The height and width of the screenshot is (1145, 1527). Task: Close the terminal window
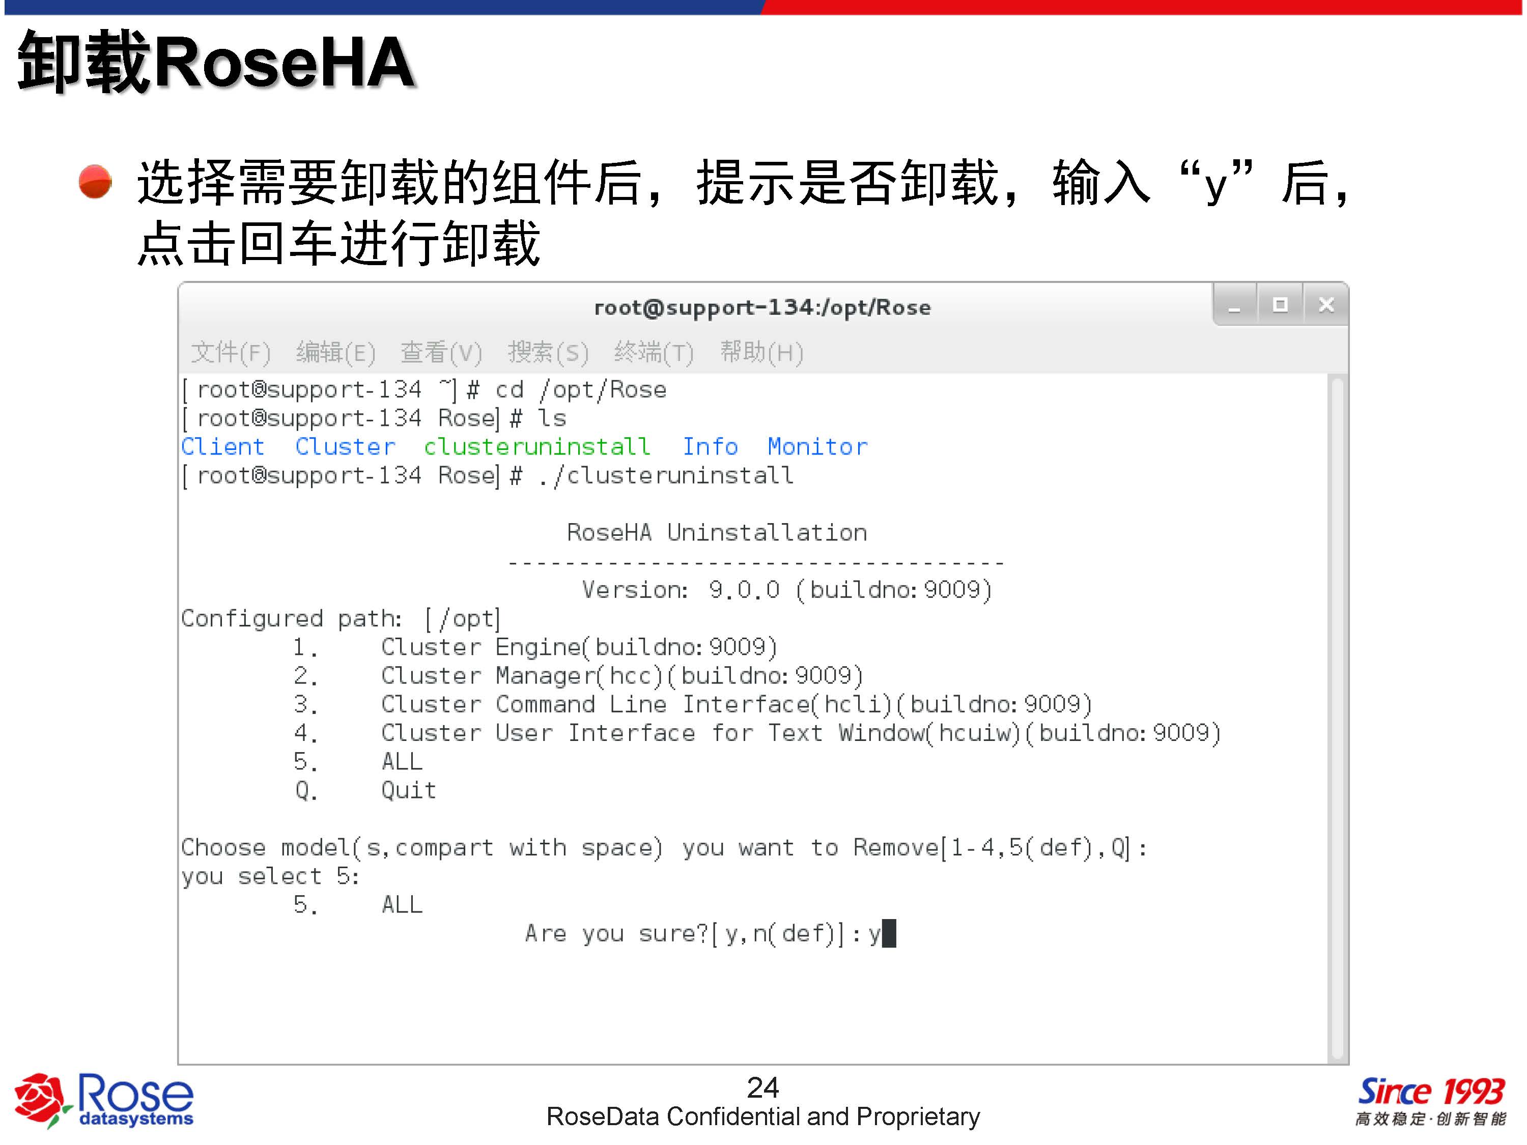tap(1325, 305)
